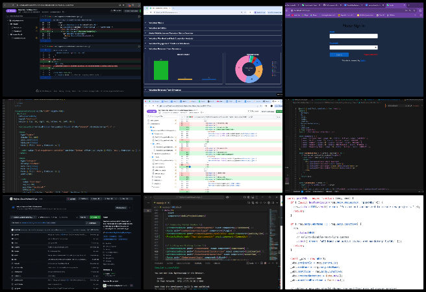Click the icon inside the password field's right edge
This screenshot has height=292, width=426.
point(376,47)
